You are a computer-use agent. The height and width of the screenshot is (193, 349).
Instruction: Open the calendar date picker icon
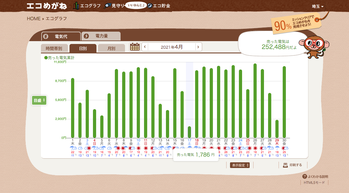point(135,47)
